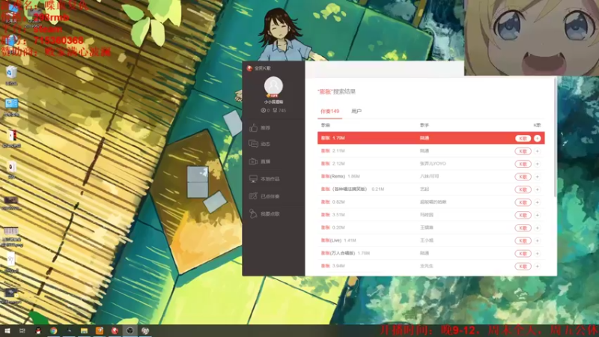Click K歌 button for 张芮儿YOYO's song
Viewport: 599px width, 337px height.
(x=523, y=164)
